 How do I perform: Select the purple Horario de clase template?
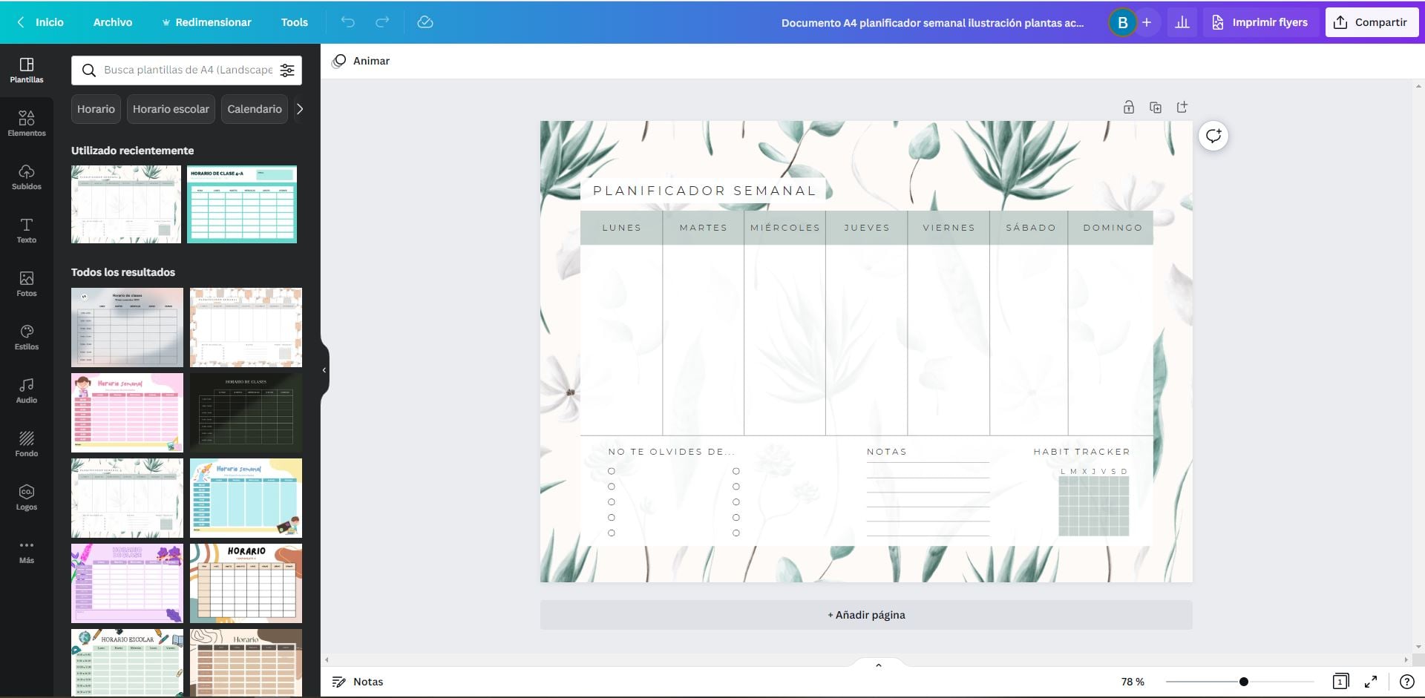point(127,583)
